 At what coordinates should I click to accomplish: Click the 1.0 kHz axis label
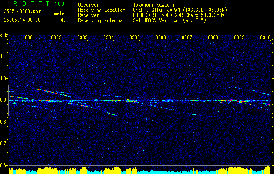pos(3,78)
